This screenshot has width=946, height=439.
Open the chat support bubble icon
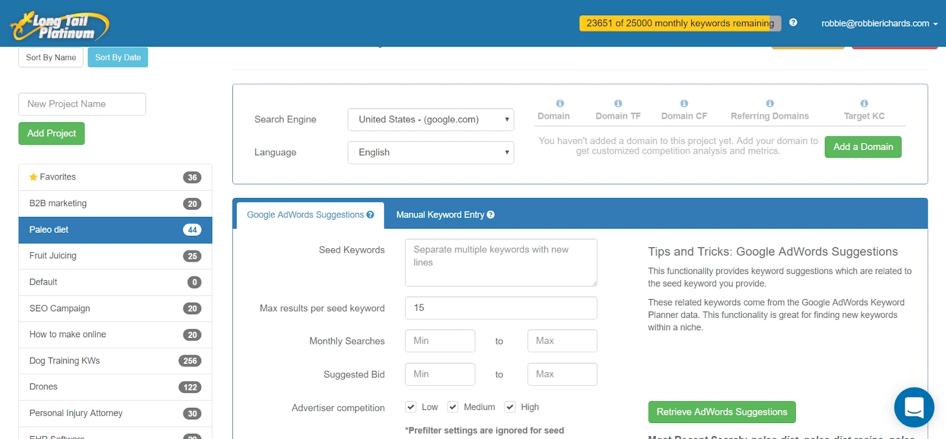[x=914, y=407]
